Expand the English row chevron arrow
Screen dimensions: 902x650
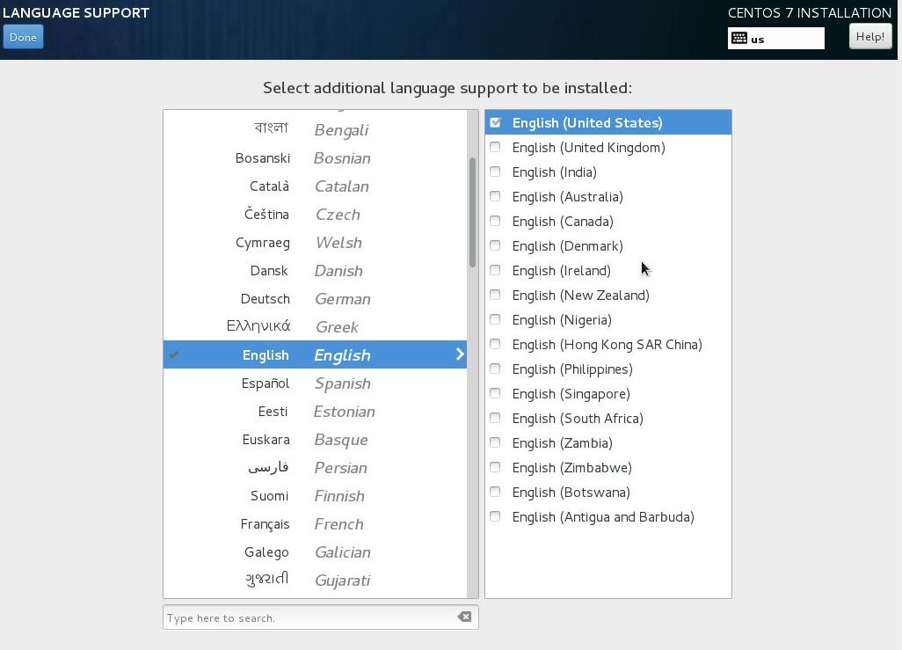(459, 354)
